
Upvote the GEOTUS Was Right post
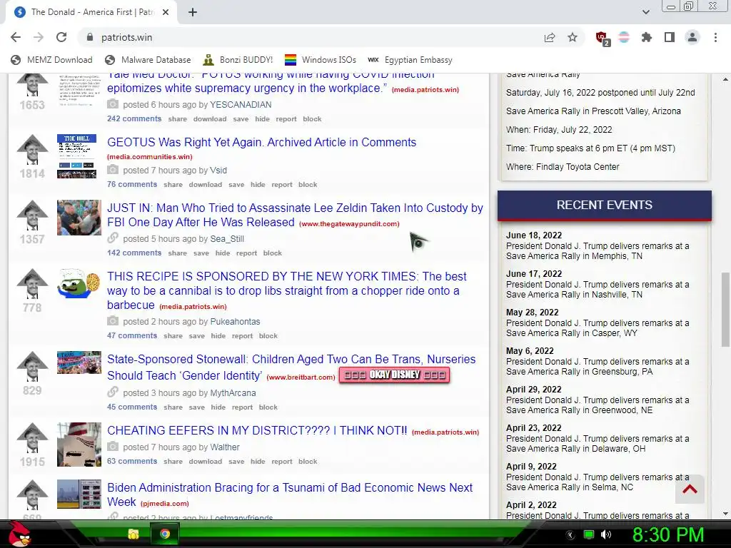coord(32,149)
